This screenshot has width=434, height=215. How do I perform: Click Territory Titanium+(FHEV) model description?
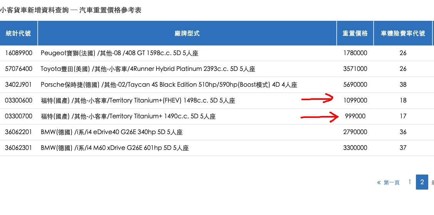pos(138,101)
